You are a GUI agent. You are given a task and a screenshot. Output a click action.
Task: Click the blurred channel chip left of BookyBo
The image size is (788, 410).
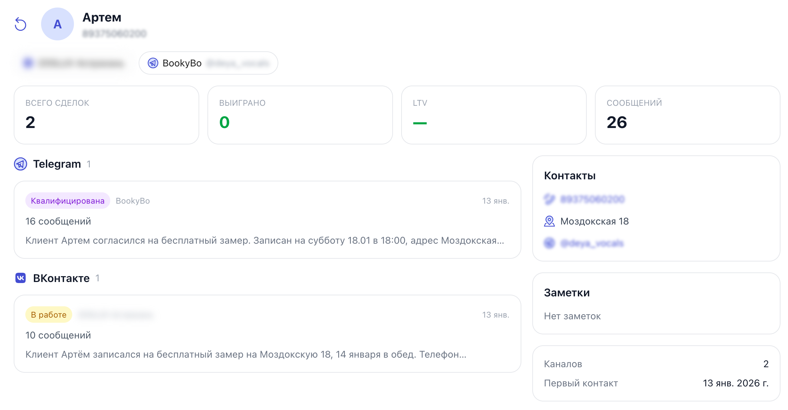tap(74, 63)
